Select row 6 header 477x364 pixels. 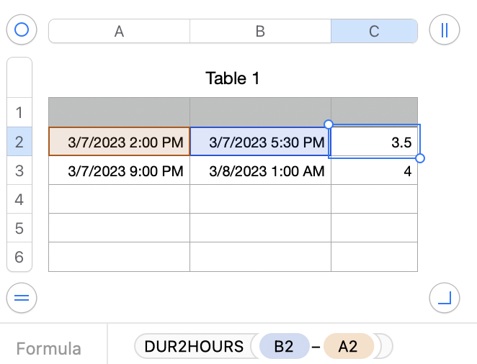19,257
